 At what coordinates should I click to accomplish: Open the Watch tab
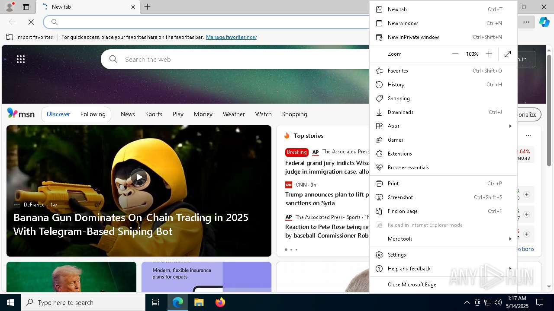coord(263,114)
